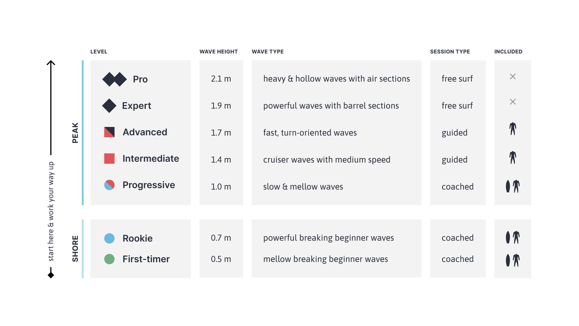Click the Advanced split-square icon
The width and height of the screenshot is (579, 326).
[x=109, y=132]
